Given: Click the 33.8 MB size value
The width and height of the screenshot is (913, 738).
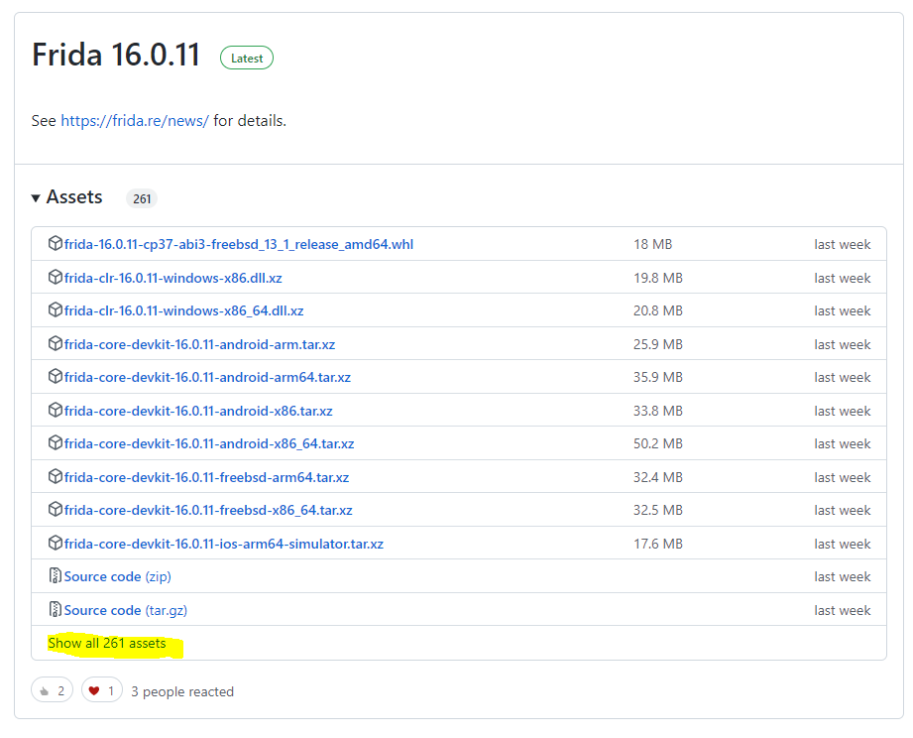Looking at the screenshot, I should coord(658,411).
